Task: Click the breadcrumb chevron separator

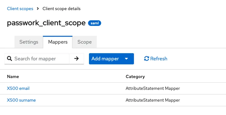Action: click(x=38, y=9)
